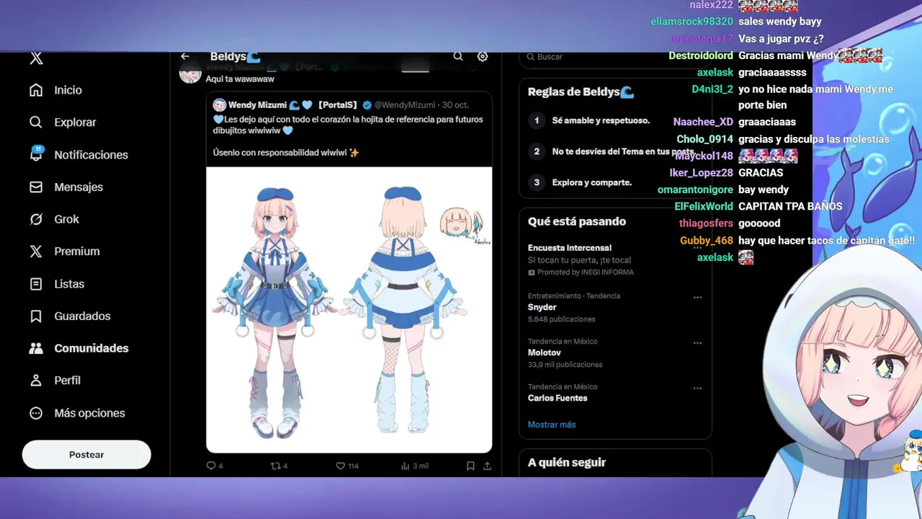This screenshot has width=922, height=519.
Task: Open the 30 oct. post date link
Action: point(456,105)
